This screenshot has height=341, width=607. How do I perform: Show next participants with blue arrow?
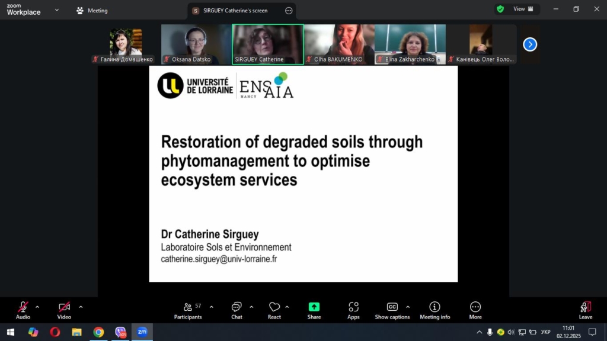[x=530, y=44]
